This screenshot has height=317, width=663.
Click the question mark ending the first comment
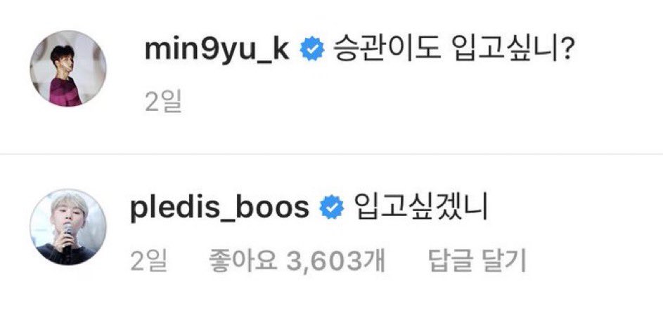coord(564,50)
